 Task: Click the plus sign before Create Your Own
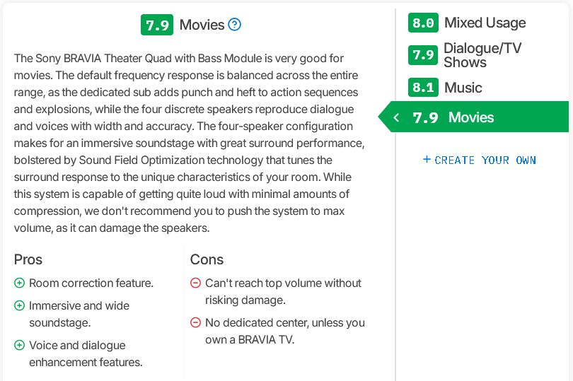427,160
